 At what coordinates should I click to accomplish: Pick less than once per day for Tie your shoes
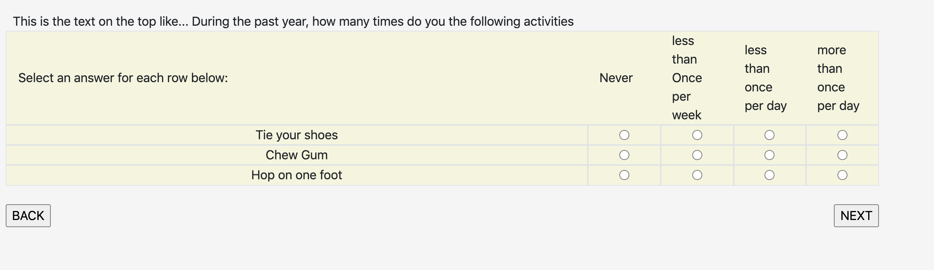click(x=770, y=135)
